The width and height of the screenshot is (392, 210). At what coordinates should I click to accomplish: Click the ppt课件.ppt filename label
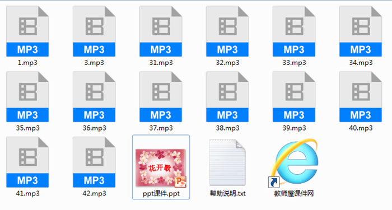tap(161, 194)
